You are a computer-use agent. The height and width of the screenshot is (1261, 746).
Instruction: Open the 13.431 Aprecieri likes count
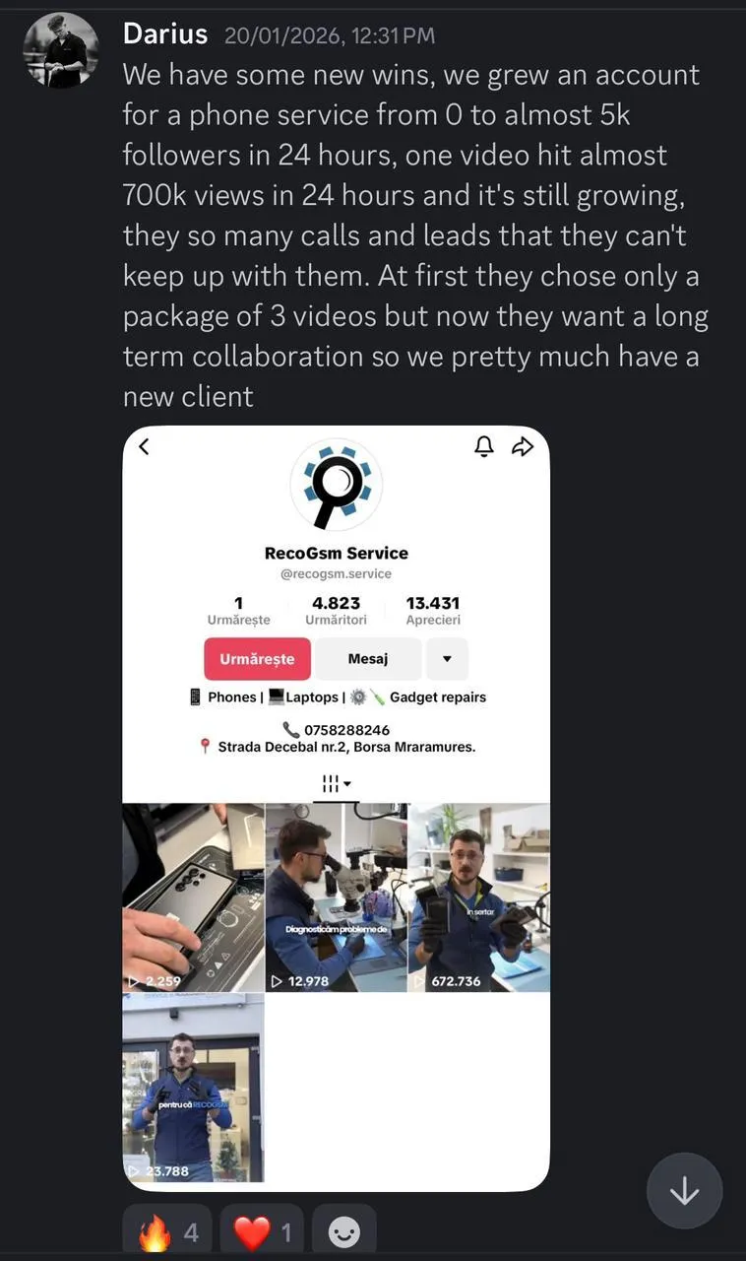tap(433, 611)
